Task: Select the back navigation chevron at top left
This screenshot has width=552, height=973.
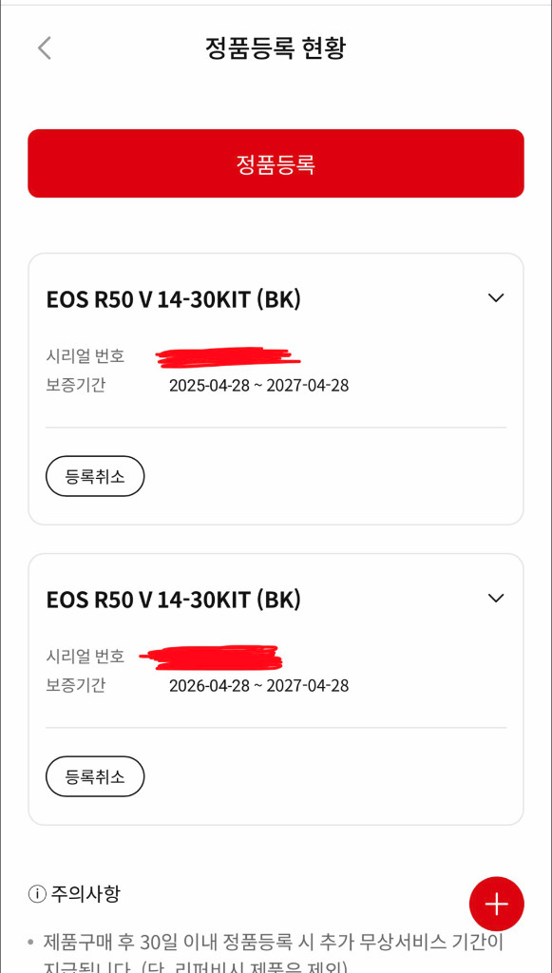Action: [x=45, y=48]
